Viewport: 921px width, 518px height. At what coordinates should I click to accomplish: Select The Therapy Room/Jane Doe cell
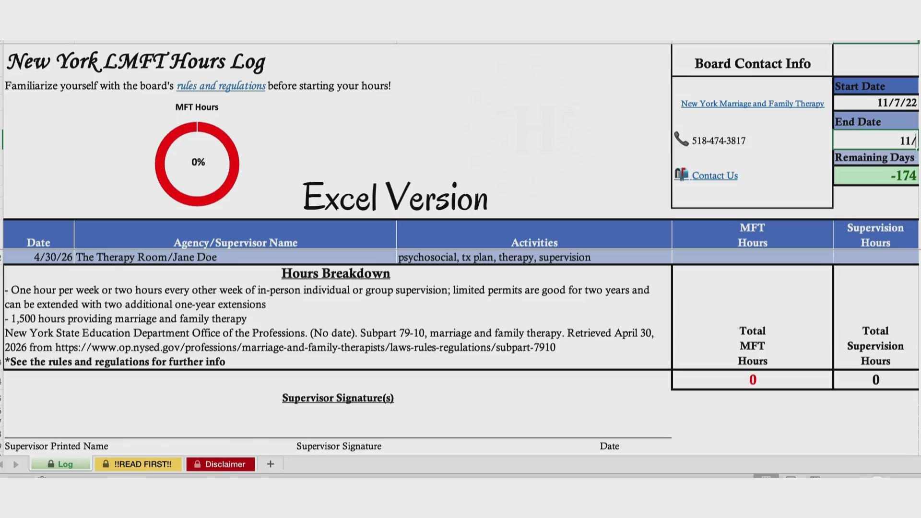tap(235, 257)
